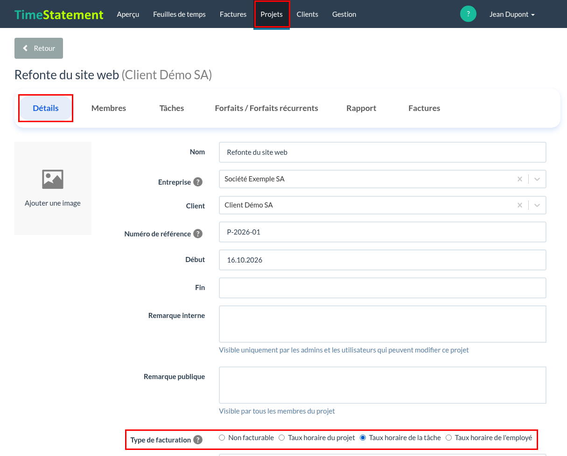Open the Projets menu

(x=272, y=14)
